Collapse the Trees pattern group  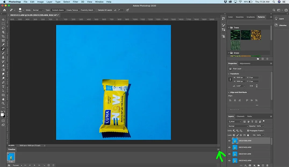click(x=229, y=27)
